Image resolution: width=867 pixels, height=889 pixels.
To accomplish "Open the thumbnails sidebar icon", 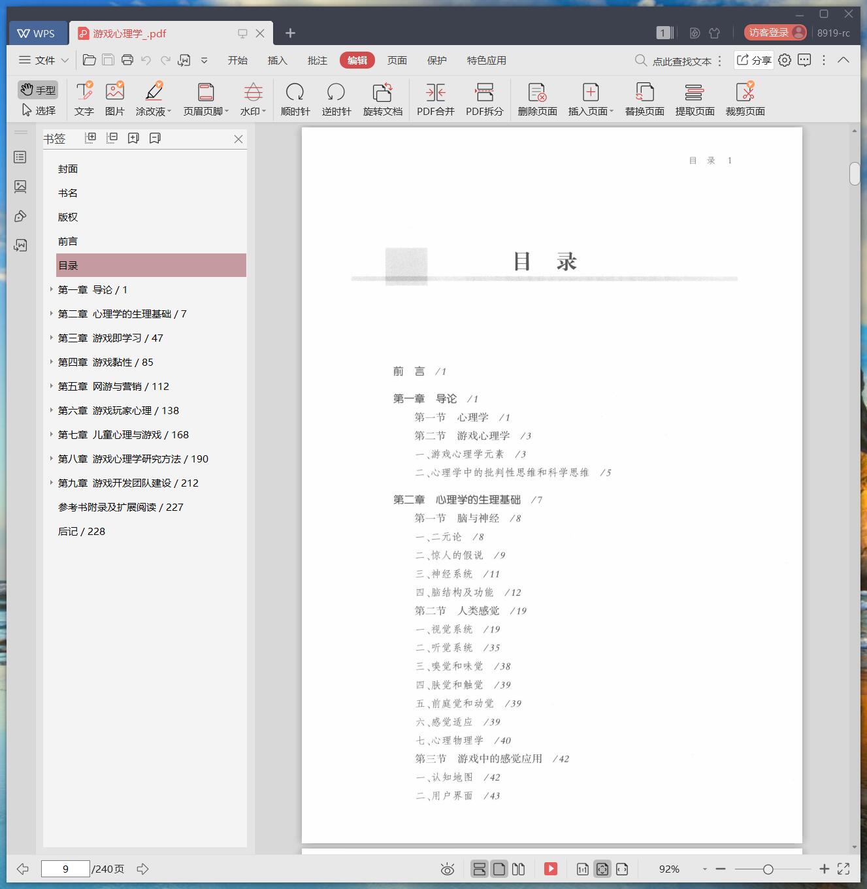I will 20,187.
